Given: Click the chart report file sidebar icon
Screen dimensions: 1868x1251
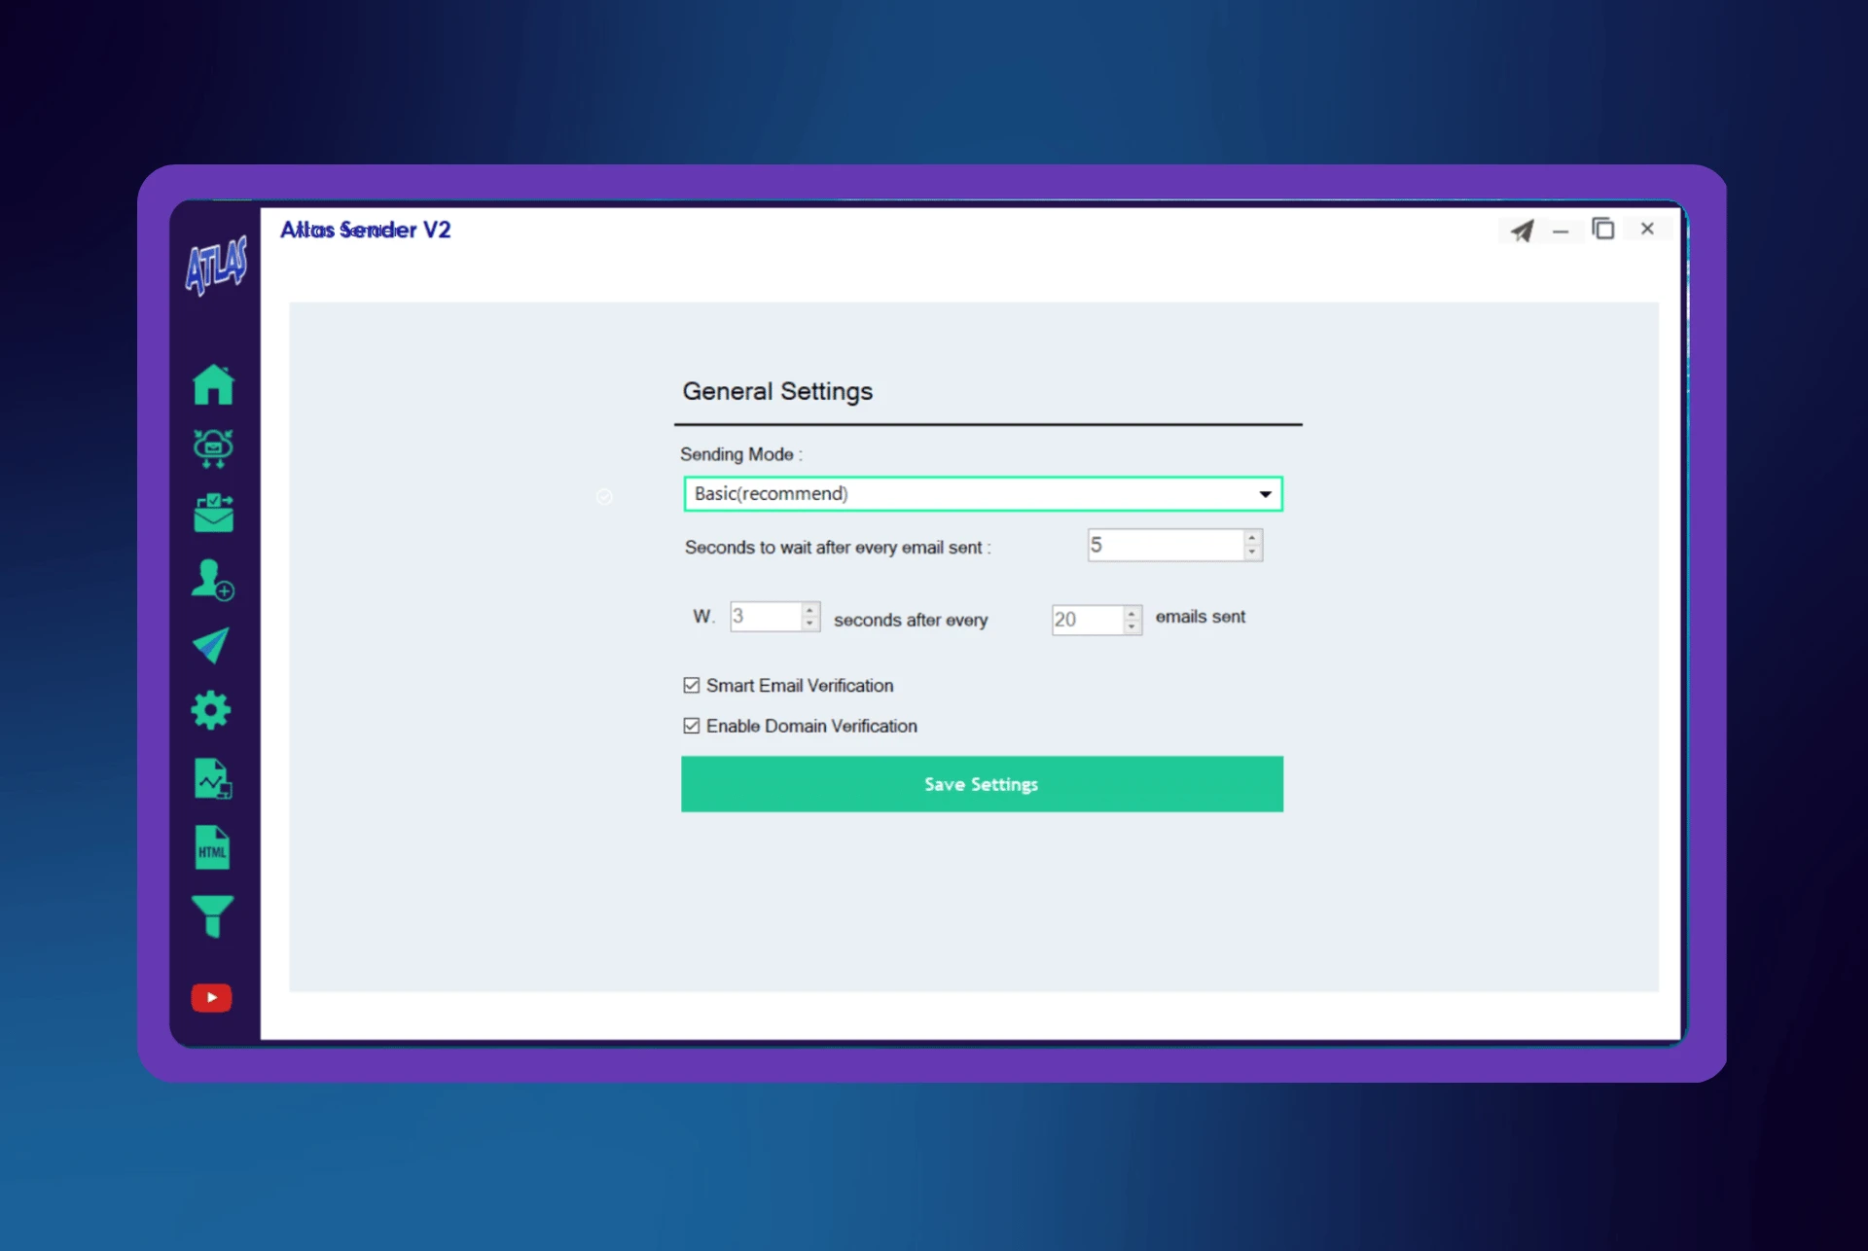Looking at the screenshot, I should [212, 779].
